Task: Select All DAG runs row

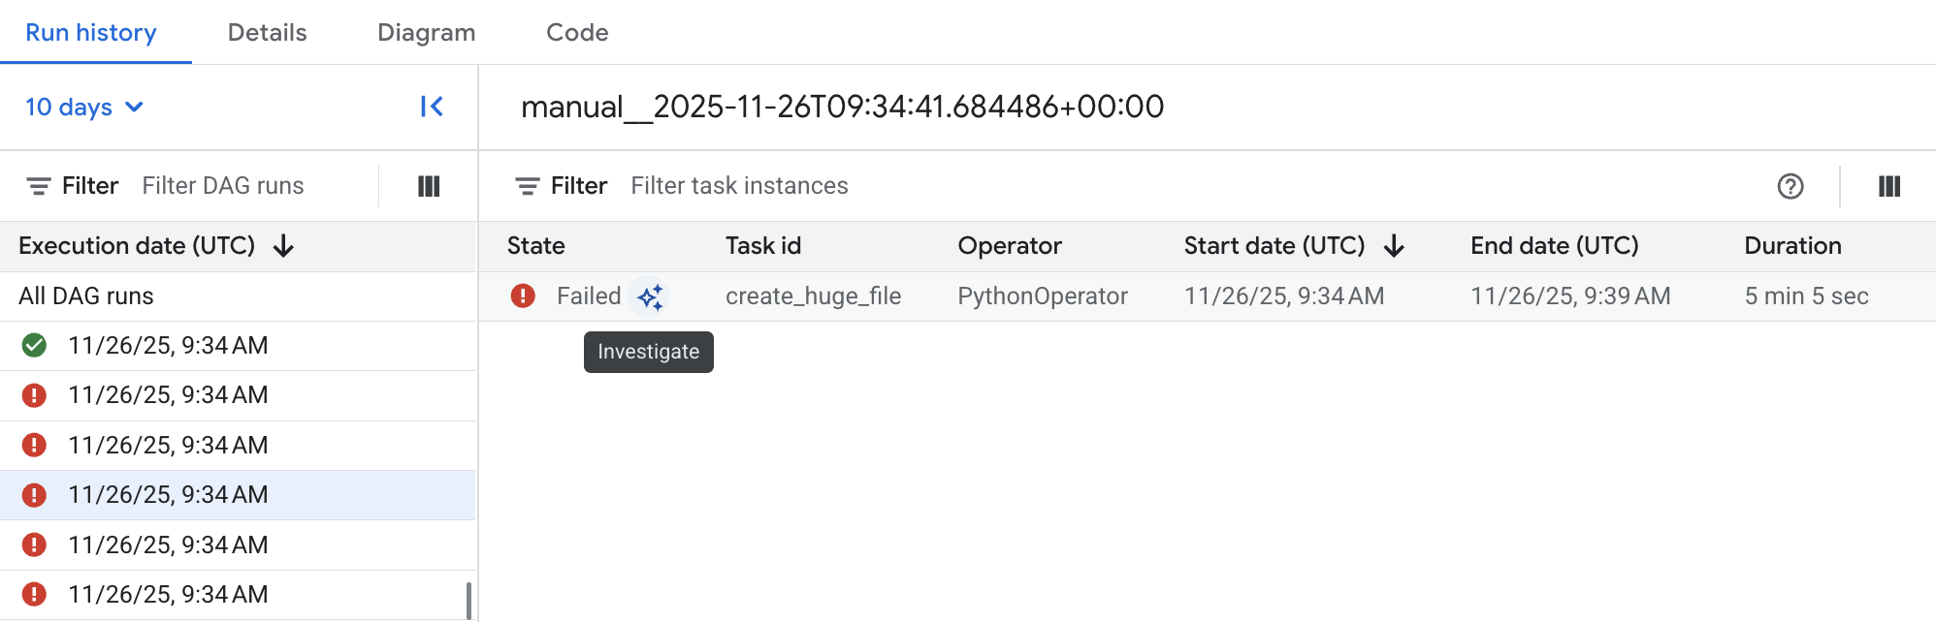Action: (x=86, y=296)
